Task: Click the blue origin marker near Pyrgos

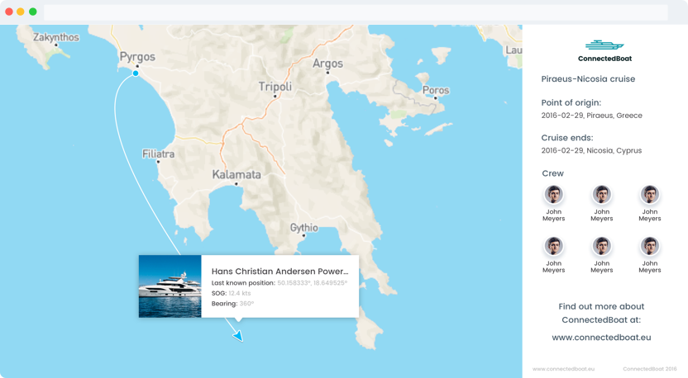Action: pos(136,73)
